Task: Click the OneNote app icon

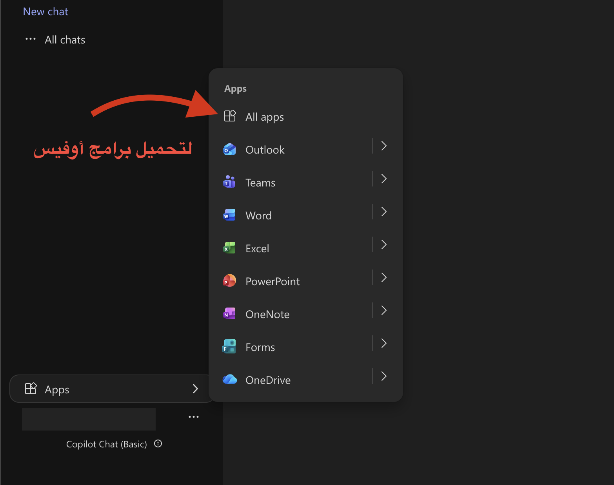Action: pyautogui.click(x=229, y=314)
